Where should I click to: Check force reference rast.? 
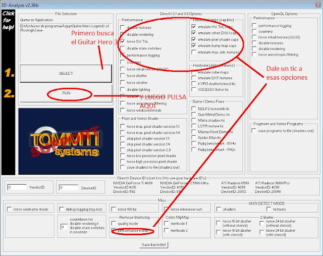click(x=166, y=209)
